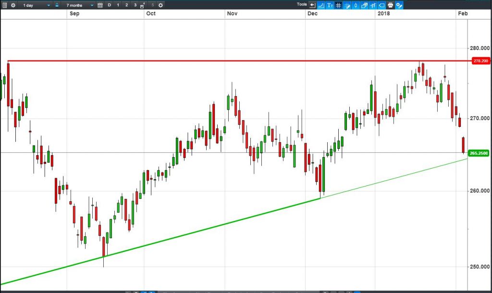Toggle the blue lock icon

tap(57, 5)
